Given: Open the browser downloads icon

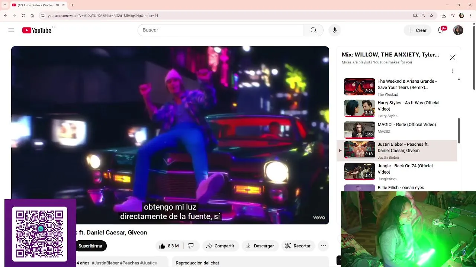Looking at the screenshot, I should (x=444, y=16).
